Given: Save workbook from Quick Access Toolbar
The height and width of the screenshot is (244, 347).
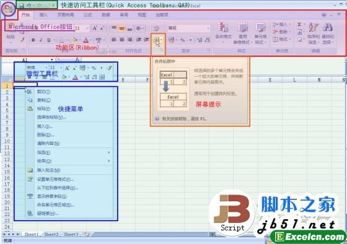Looking at the screenshot, I should coord(21,6).
